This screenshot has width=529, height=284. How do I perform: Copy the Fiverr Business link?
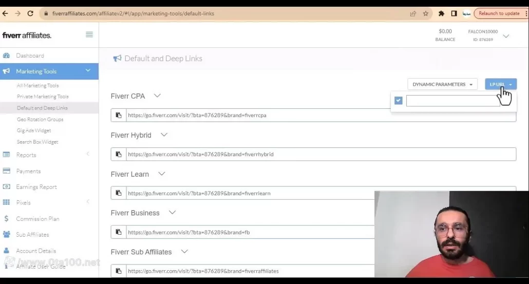click(x=119, y=232)
